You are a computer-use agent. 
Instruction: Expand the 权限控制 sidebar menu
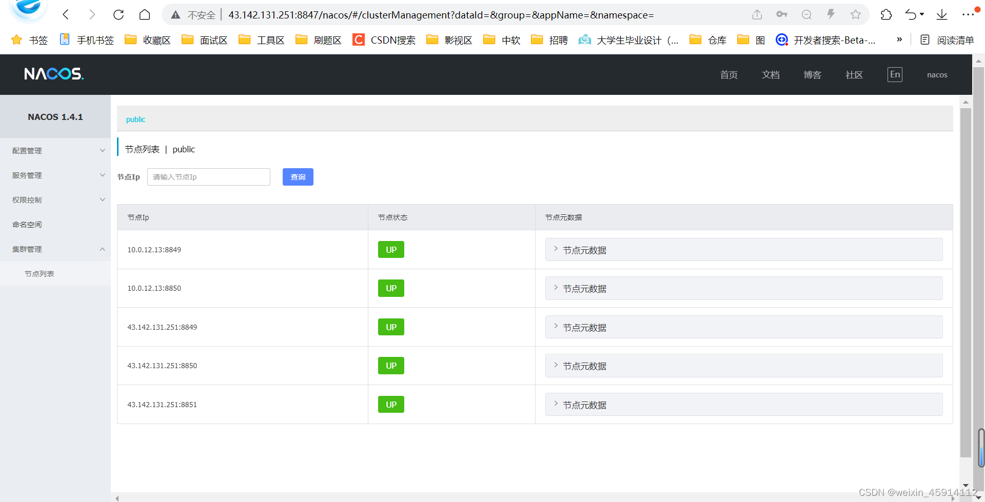point(55,200)
